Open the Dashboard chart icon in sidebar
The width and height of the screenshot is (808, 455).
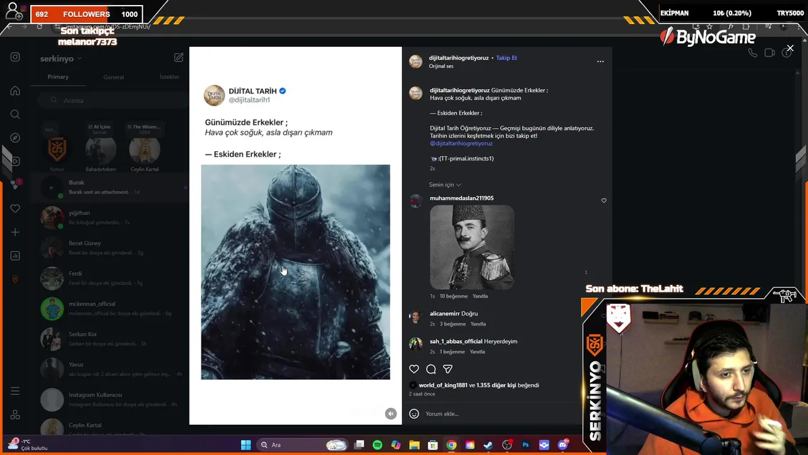click(x=15, y=256)
